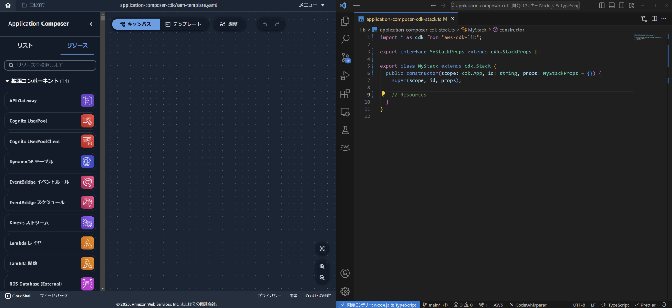672x308 pixels.
Task: Open the プライバシー link
Action: (269, 296)
